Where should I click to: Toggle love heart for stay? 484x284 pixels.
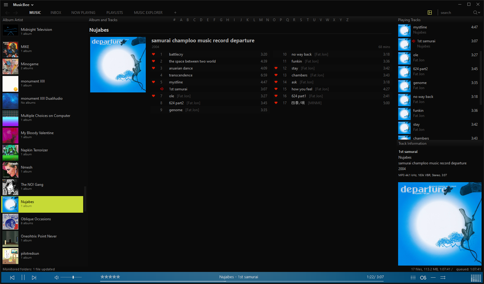click(x=276, y=68)
